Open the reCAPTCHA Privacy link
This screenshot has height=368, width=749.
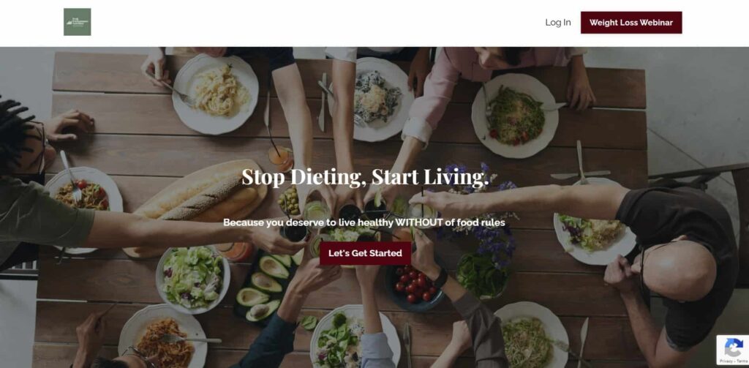pos(726,361)
